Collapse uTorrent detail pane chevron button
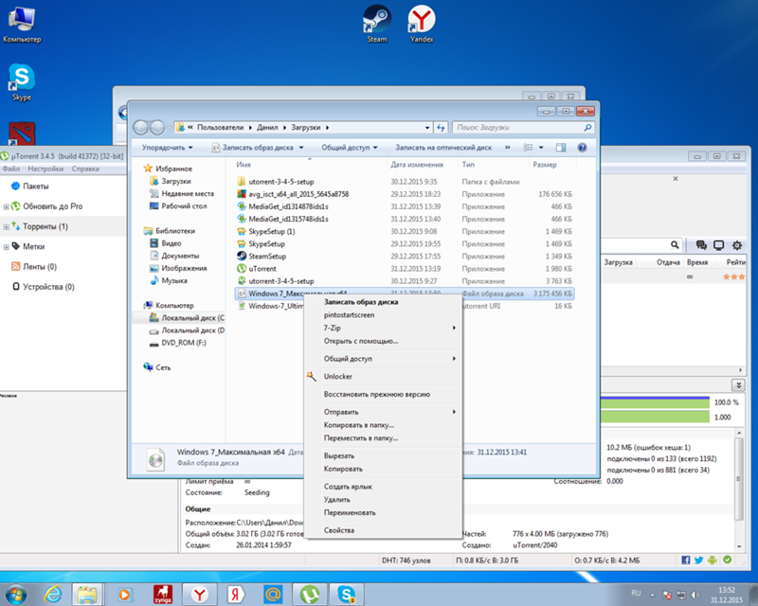The height and width of the screenshot is (606, 758). [x=738, y=384]
